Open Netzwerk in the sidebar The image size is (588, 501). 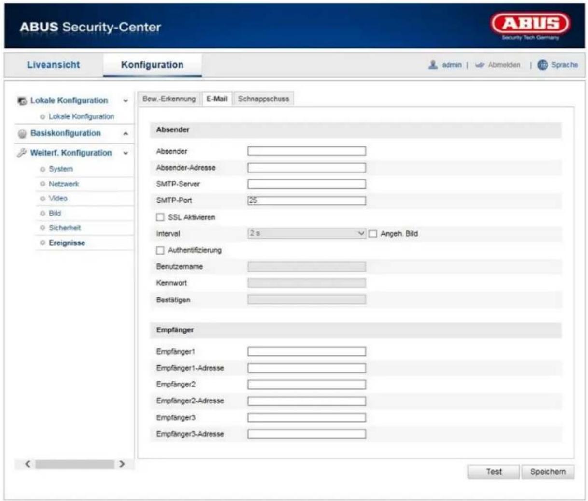point(64,184)
